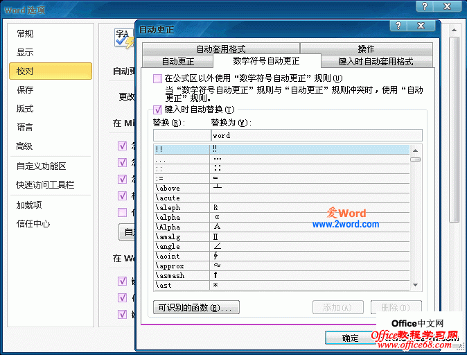The width and height of the screenshot is (467, 355).
Task: Toggle the unchecked checkbox in Word options pane
Action: coord(122,213)
